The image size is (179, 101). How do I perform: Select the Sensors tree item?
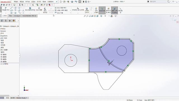(3, 31)
